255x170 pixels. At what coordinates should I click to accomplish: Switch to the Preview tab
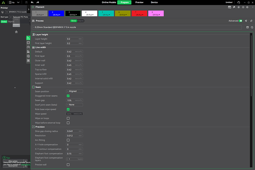(x=139, y=2)
